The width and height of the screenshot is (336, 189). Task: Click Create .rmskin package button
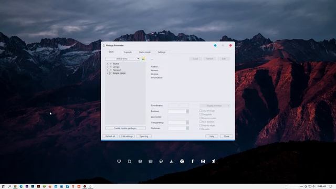(x=125, y=128)
